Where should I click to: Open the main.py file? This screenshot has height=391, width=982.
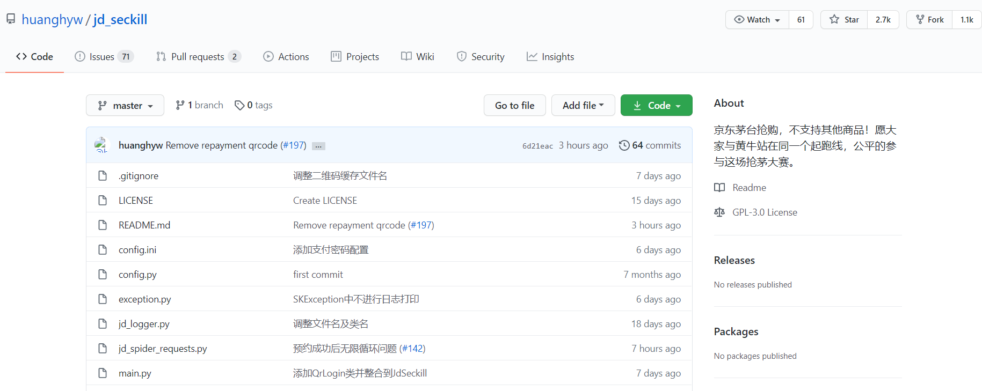pyautogui.click(x=135, y=373)
